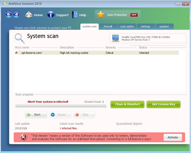Click the Severity column header

point(111,47)
